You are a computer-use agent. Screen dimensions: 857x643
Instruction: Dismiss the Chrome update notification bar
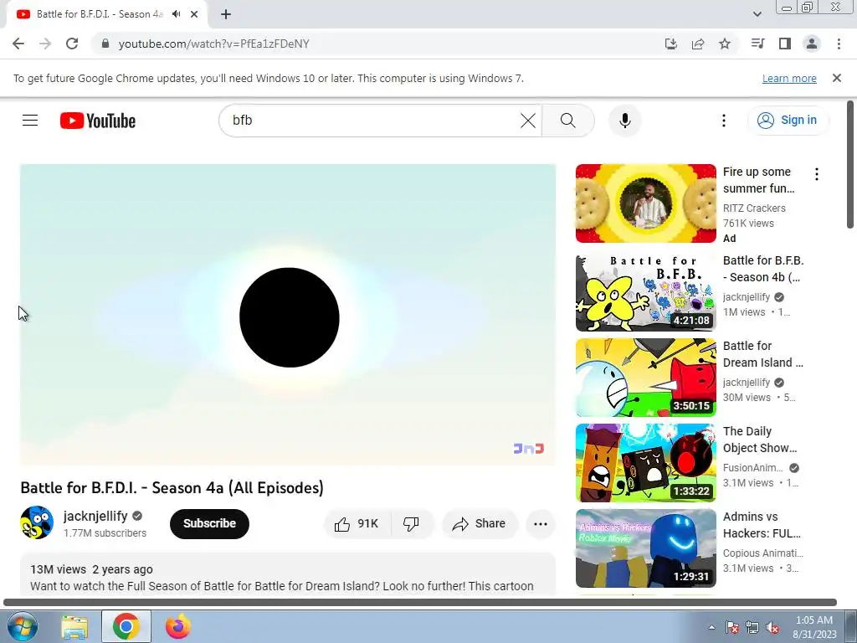837,78
